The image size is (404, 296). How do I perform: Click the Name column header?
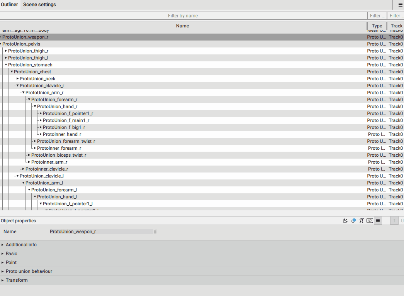[x=183, y=26]
